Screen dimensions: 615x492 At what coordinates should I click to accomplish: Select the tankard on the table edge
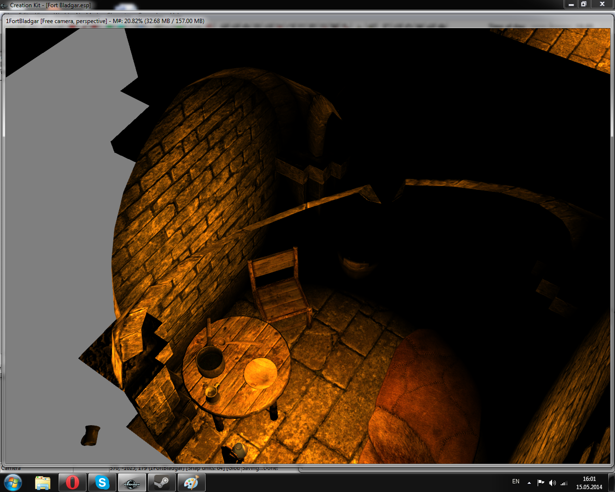212,394
